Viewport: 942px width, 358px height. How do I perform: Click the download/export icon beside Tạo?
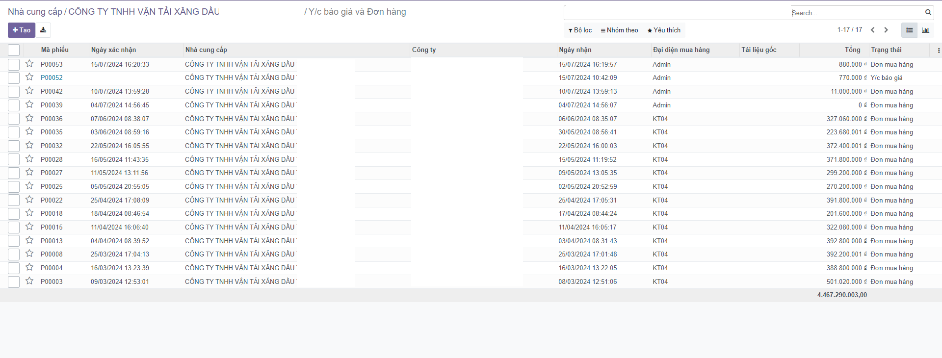43,30
